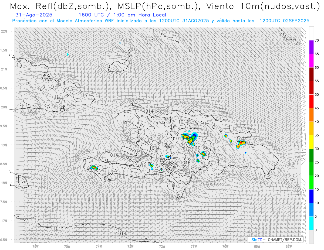Click the '72W' longitude label
Viewport: 324px width, 250px height.
coord(162,246)
